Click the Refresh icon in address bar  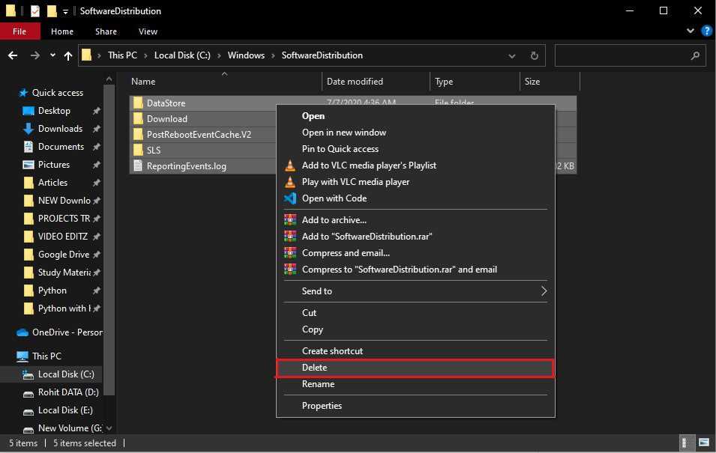coord(534,55)
